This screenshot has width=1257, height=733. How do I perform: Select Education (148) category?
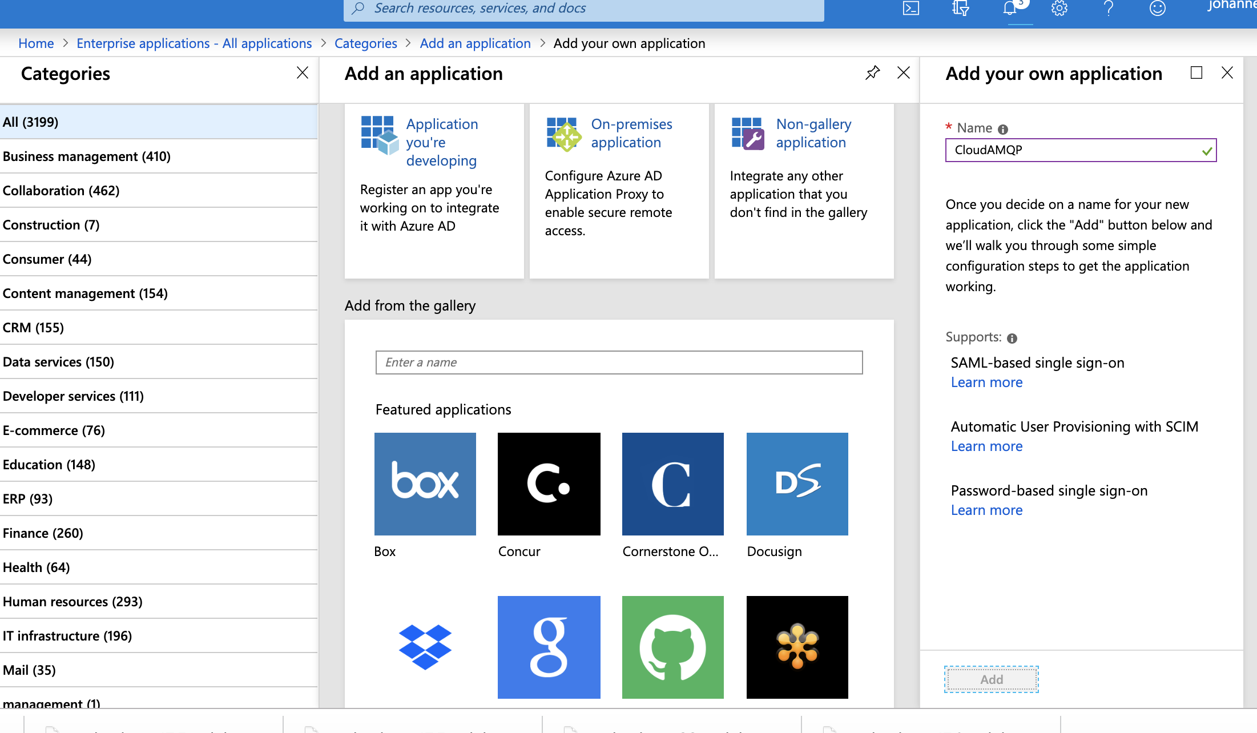pos(159,465)
